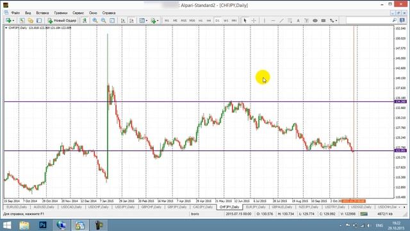Select the crosshair tool

[254, 21]
